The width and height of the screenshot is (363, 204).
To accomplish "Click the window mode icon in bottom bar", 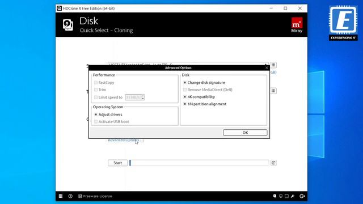I will (286, 196).
